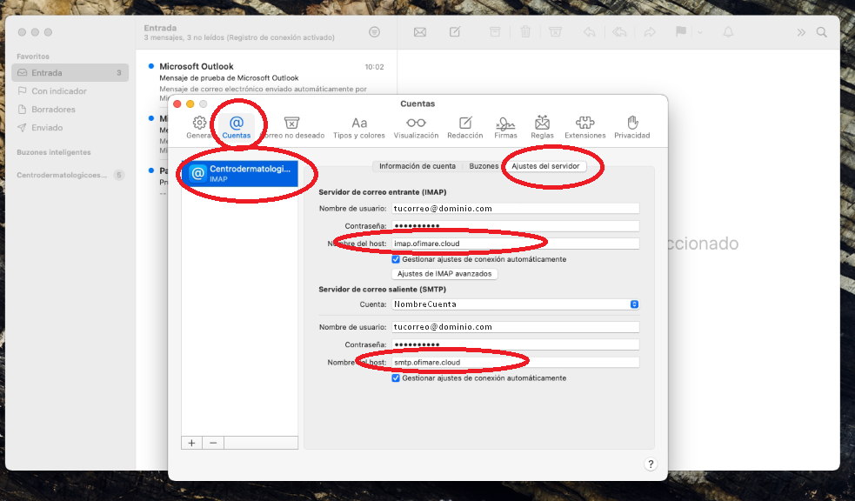Open the General preferences gear icon
The image size is (855, 501).
[199, 123]
